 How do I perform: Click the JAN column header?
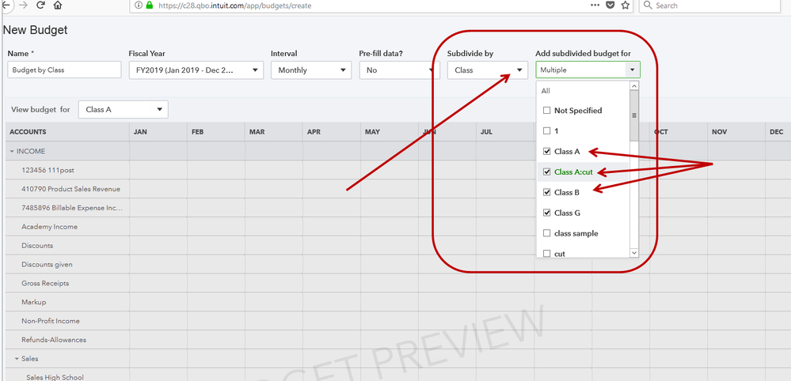(x=158, y=132)
